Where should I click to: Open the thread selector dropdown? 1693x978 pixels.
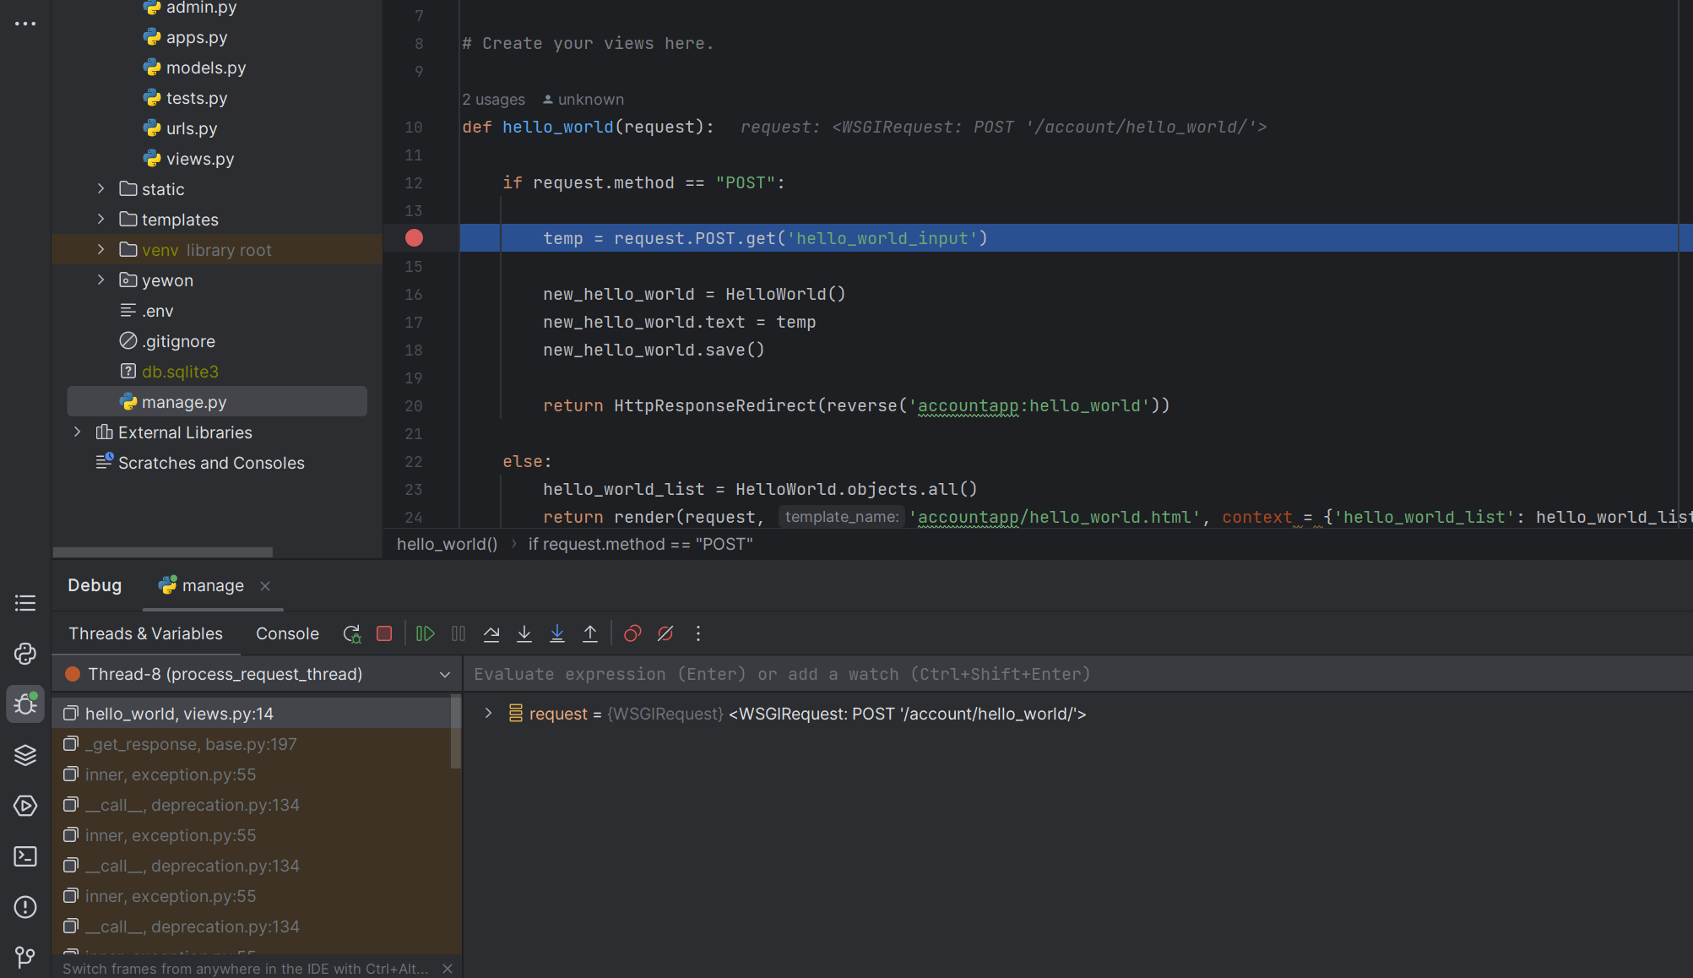pos(444,674)
